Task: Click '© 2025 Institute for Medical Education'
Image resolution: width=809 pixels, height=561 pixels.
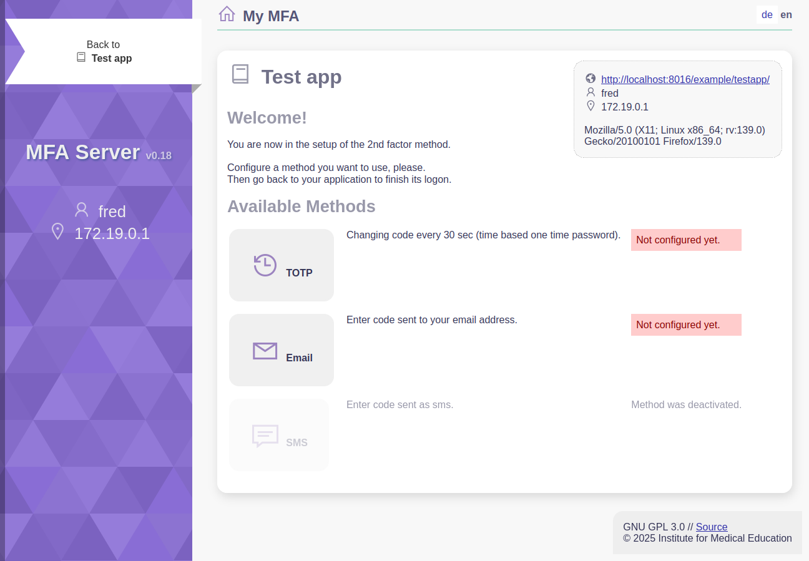Action: 707,538
